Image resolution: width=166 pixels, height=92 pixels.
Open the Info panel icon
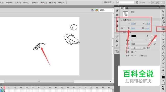[117, 26]
